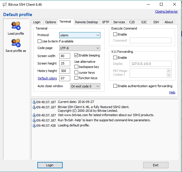The height and width of the screenshot is (172, 182).
Task: Switch to the S2C tab
Action: 144,22
